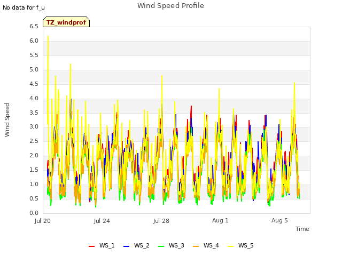
Task: Click the yellow WS_5 legend color marker
Action: coord(230,246)
